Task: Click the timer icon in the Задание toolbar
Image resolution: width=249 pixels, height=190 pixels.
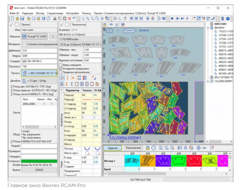Action: tap(153, 148)
